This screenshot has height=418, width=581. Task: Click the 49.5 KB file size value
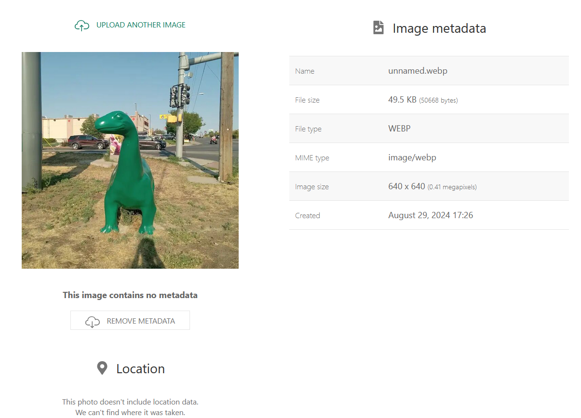click(402, 100)
